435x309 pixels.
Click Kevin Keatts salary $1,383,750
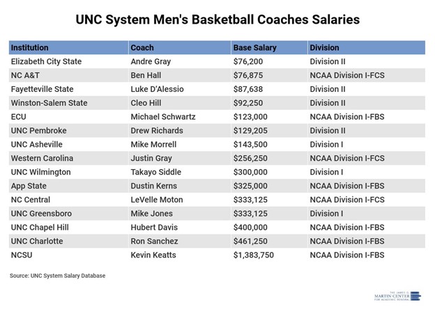pyautogui.click(x=259, y=255)
